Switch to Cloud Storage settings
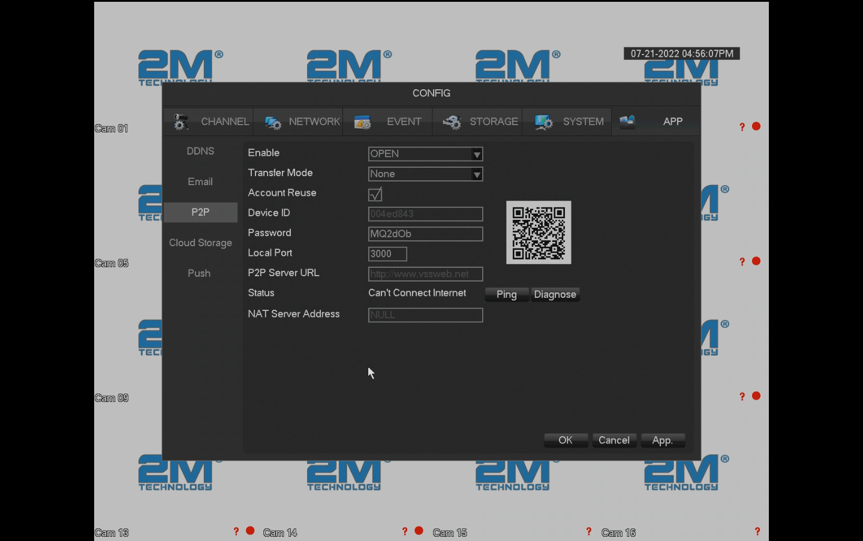 [x=200, y=243]
